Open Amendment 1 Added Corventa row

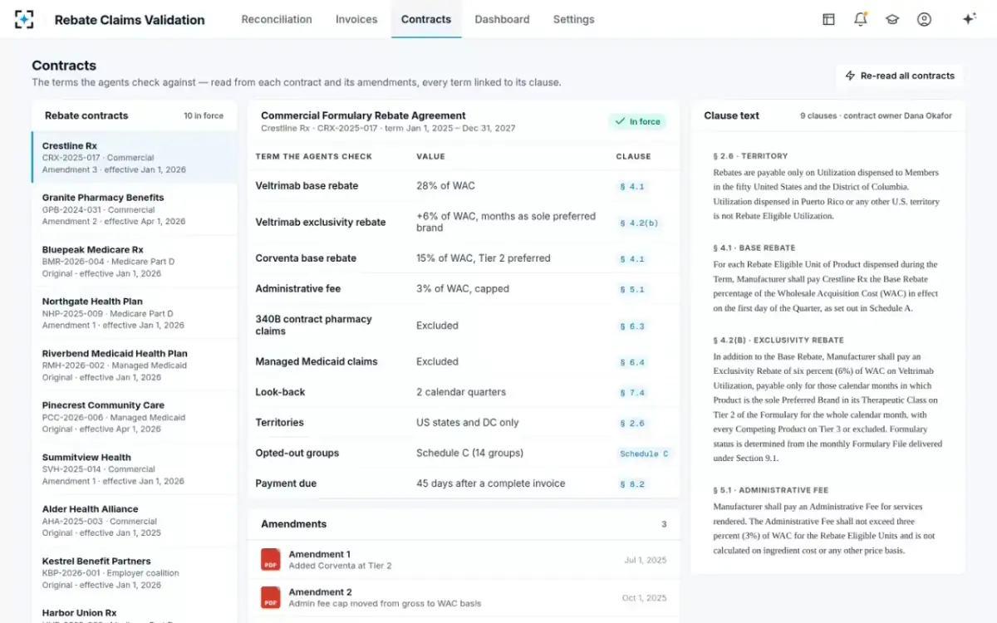pyautogui.click(x=464, y=559)
